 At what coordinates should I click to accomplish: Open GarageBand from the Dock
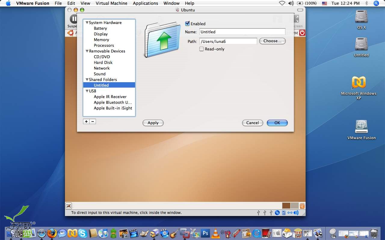pos(174,233)
